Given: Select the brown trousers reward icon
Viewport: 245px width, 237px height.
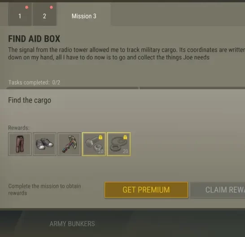Looking at the screenshot, I should point(20,144).
